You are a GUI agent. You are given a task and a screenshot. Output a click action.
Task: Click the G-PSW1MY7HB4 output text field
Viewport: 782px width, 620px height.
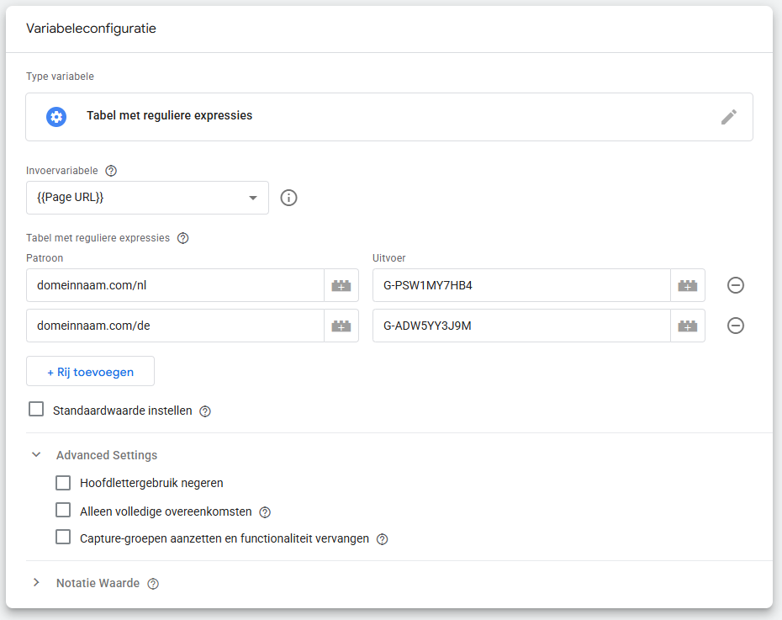(520, 285)
